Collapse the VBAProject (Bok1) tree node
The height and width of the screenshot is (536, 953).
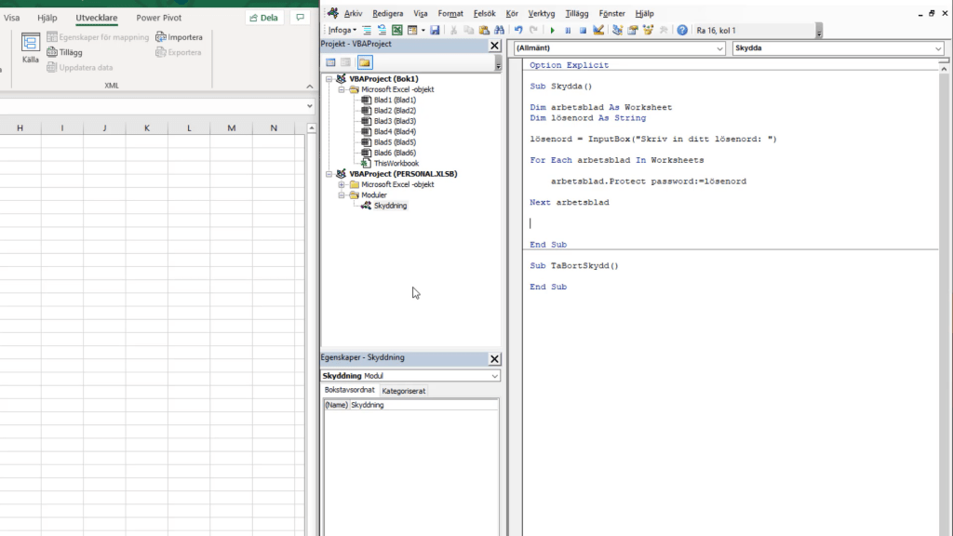click(x=330, y=79)
